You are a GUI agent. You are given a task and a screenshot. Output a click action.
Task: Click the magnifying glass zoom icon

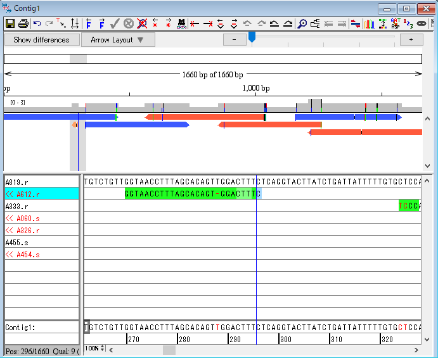302,23
